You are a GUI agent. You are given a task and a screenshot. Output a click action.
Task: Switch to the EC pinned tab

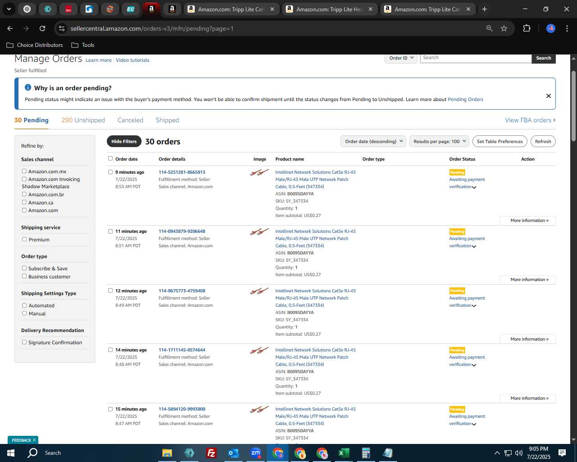(x=131, y=9)
